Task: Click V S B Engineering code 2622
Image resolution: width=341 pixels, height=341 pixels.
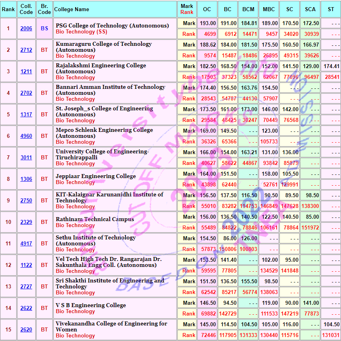Action: (x=26, y=308)
